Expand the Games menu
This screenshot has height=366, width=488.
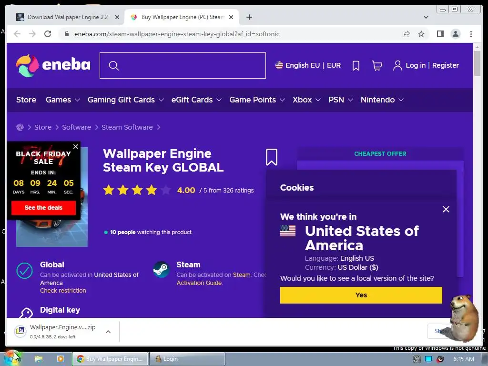(x=63, y=100)
